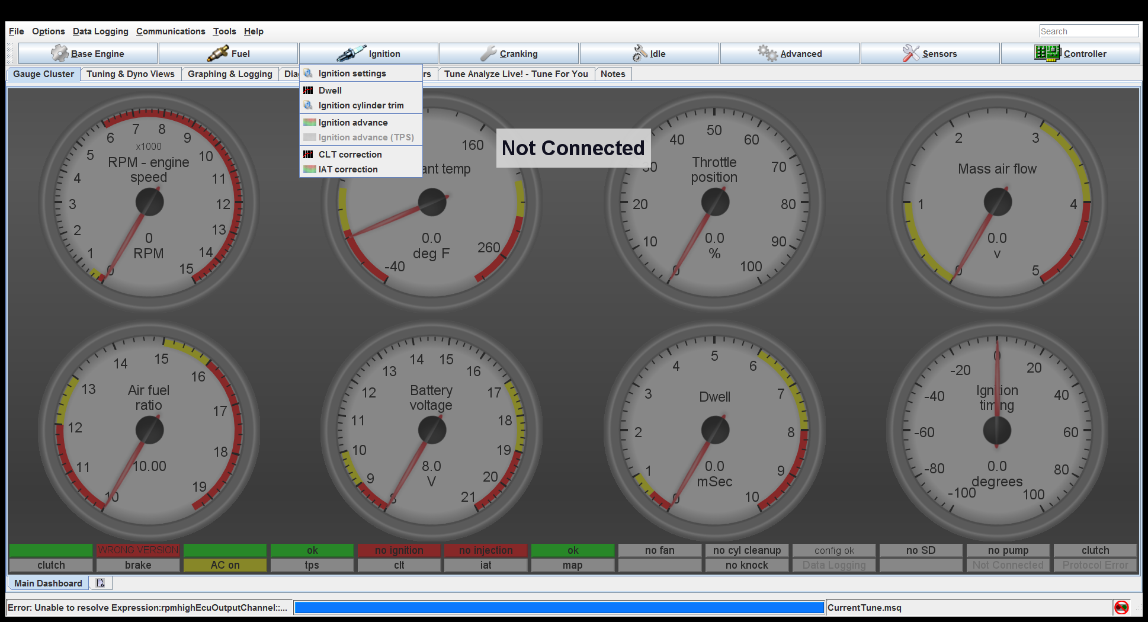Expand the Controller dropdown button
The height and width of the screenshot is (622, 1148).
tap(1070, 53)
